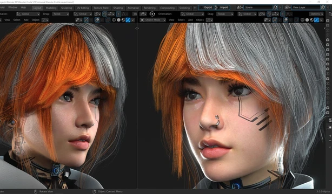The image size is (332, 194).
Task: Toggle gizmos in left viewport header
Action: (86, 20)
